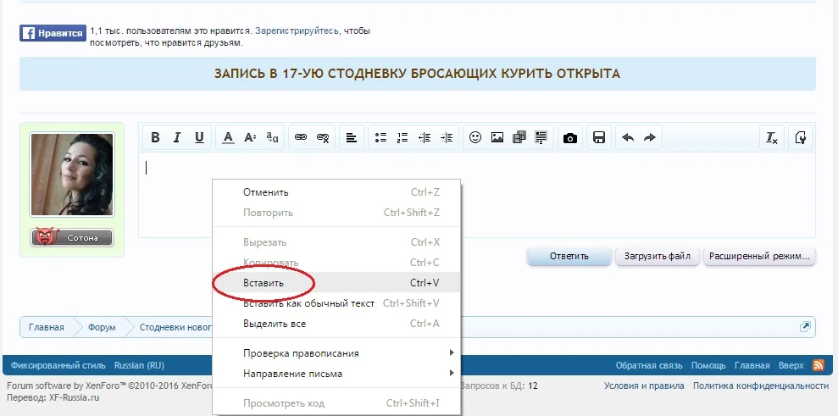Image resolution: width=838 pixels, height=416 pixels.
Task: Click the Вверх footer link
Action: click(x=791, y=366)
